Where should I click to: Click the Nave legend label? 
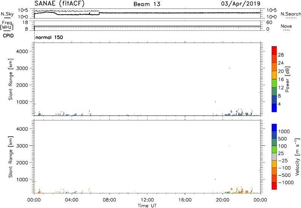[286, 26]
